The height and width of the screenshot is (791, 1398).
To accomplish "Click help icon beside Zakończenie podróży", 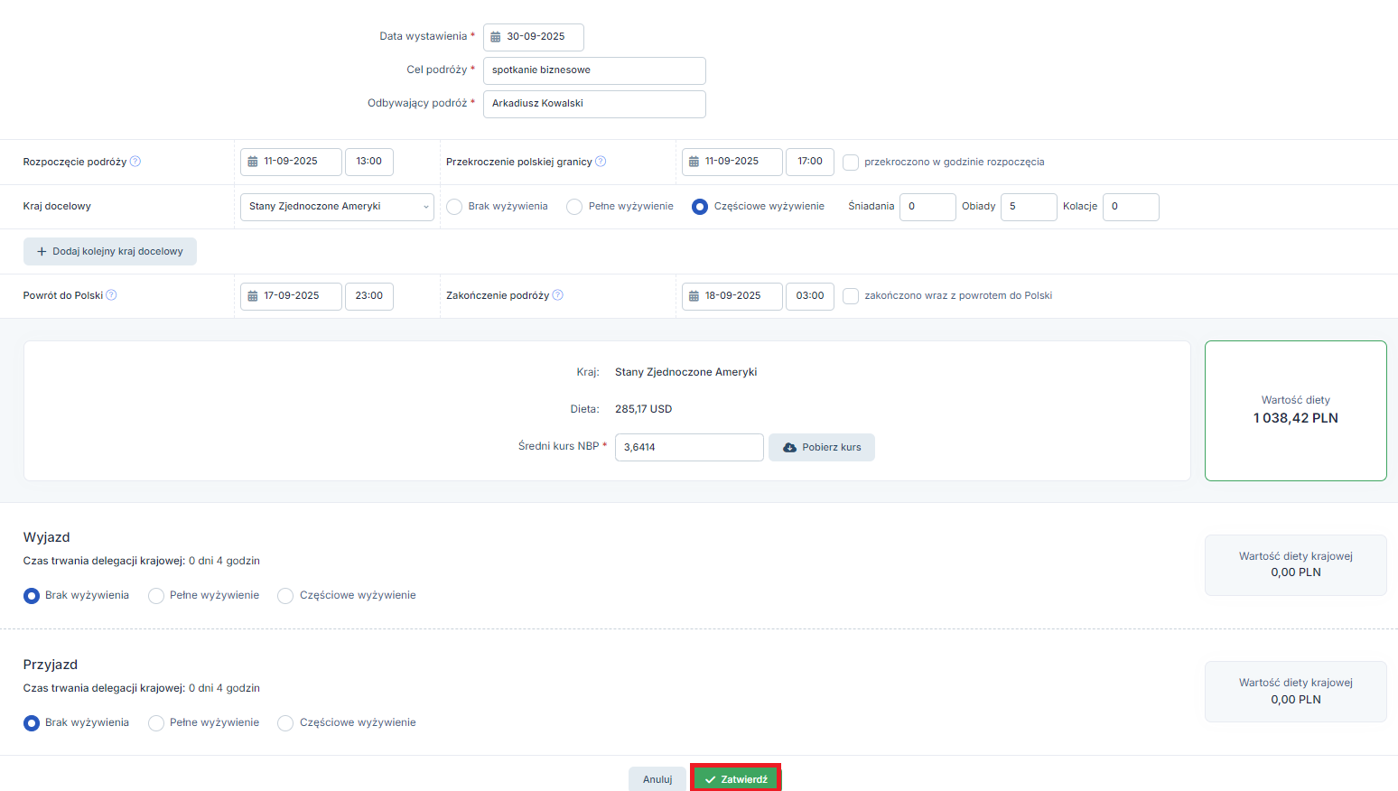I will tap(557, 295).
